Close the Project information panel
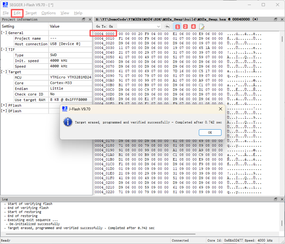Viewport: 285px width, 244px height. [90, 19]
